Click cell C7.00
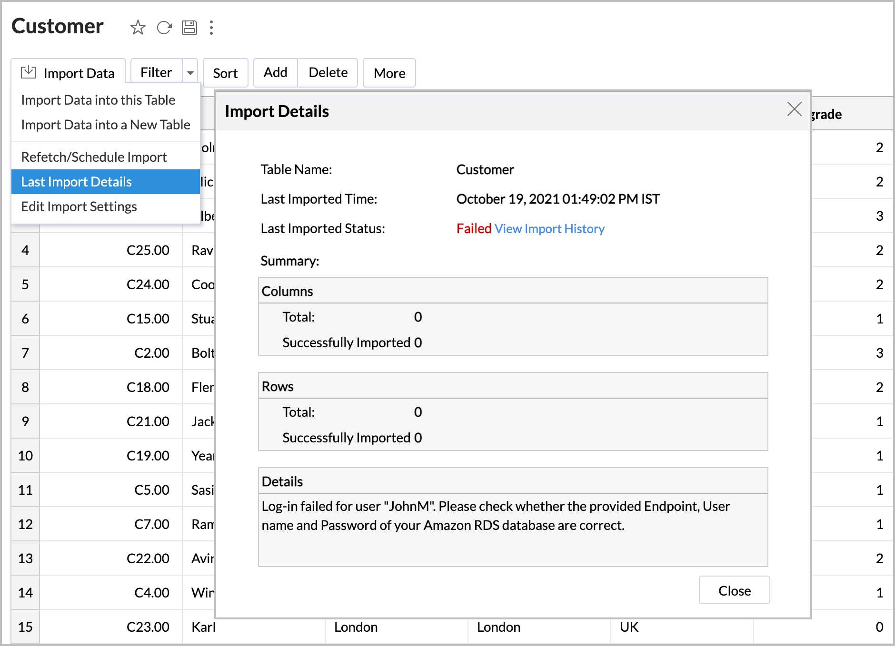The image size is (895, 646). tap(111, 524)
